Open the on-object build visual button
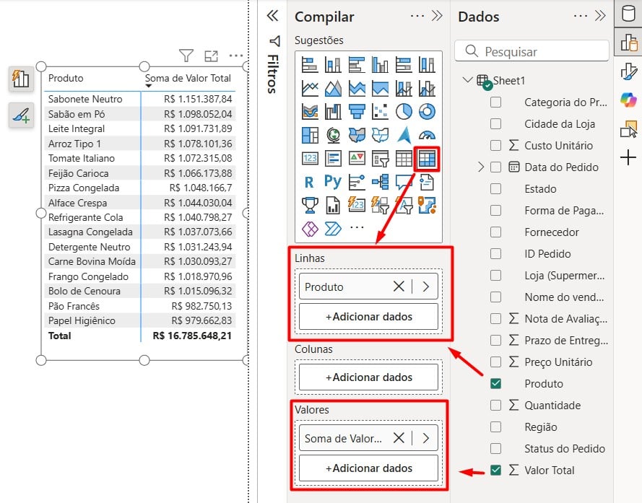 21,79
